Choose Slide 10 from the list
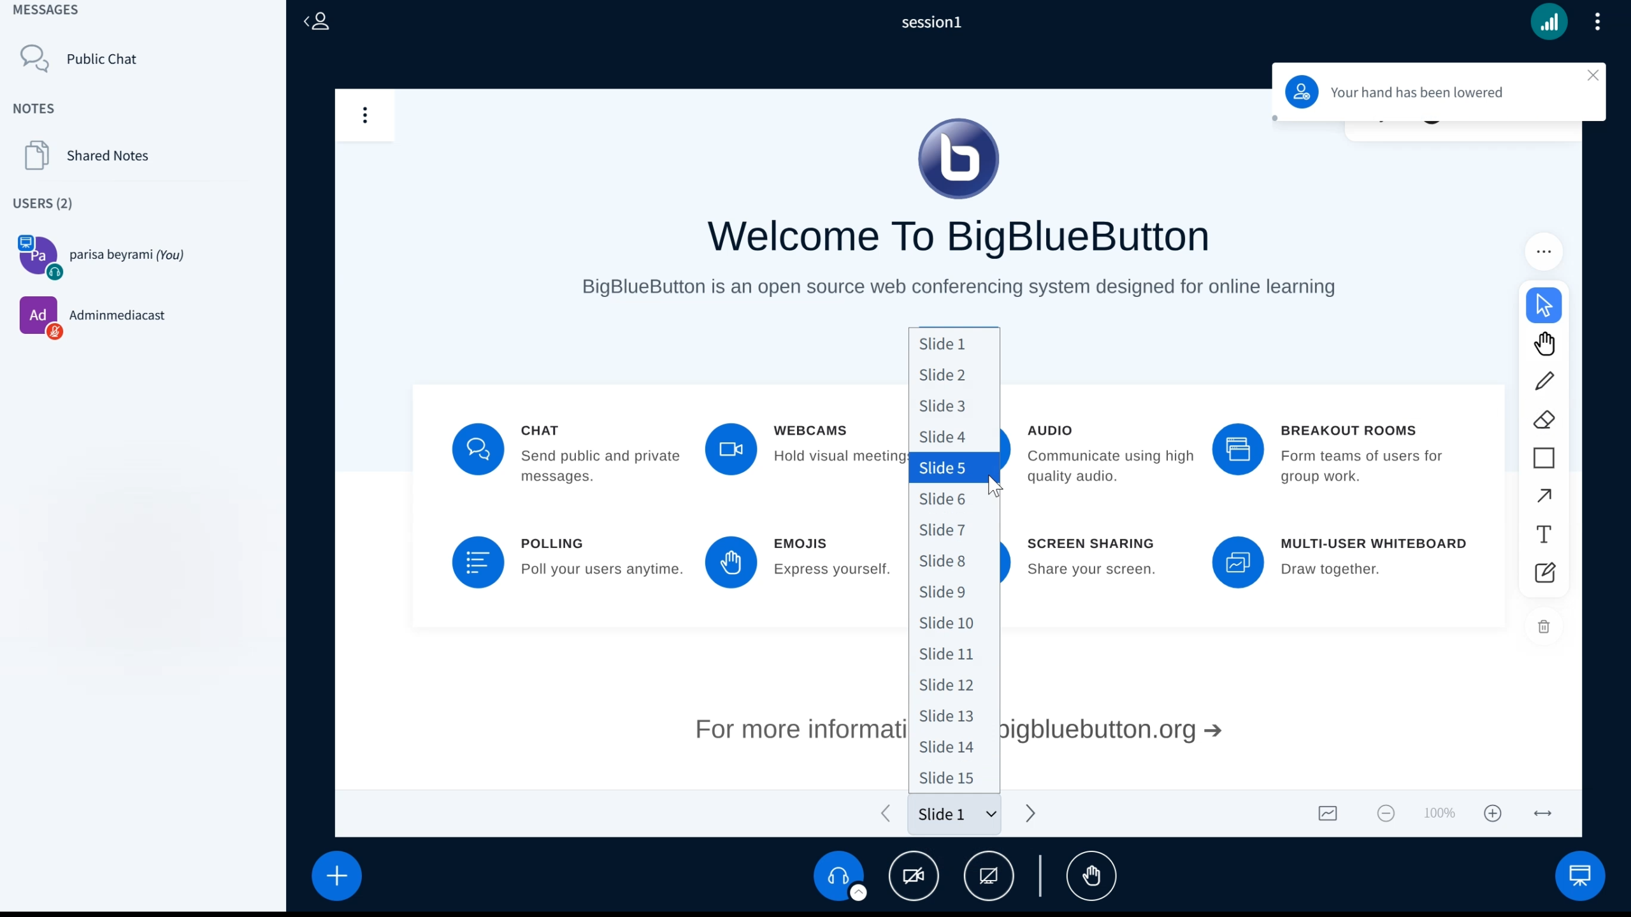Image resolution: width=1631 pixels, height=917 pixels. click(946, 623)
